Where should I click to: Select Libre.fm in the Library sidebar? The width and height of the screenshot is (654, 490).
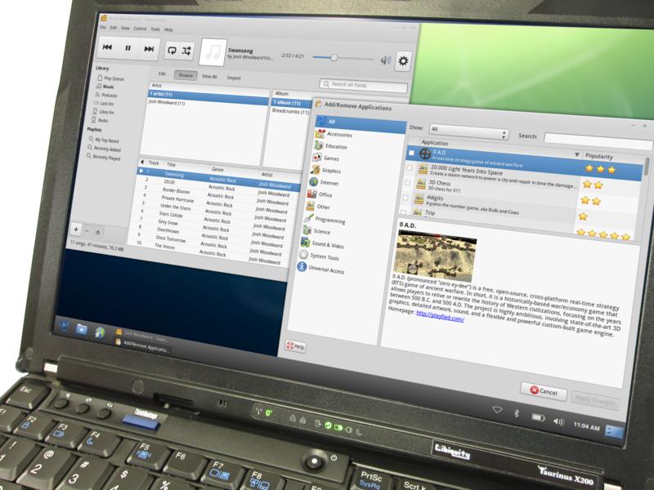(x=103, y=112)
